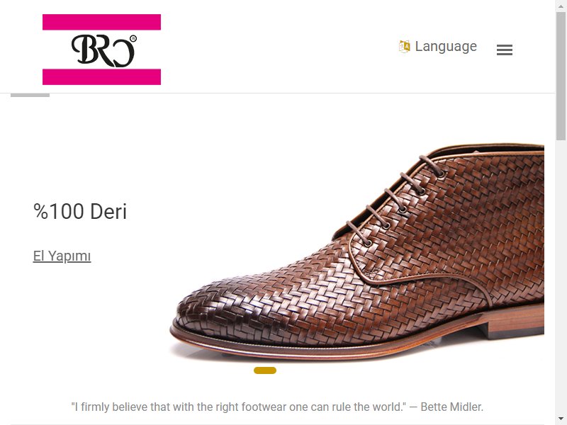Click the scrollbar up arrow

[561, 5]
